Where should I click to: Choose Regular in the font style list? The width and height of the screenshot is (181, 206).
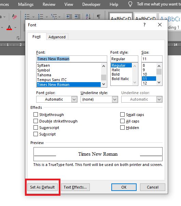pos(121,65)
